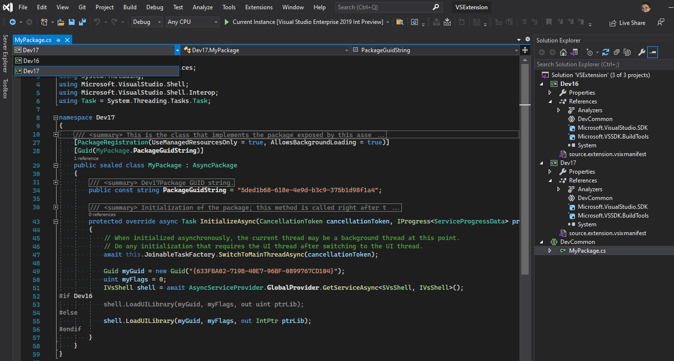
Task: Click the Solution Explorer Home icon
Action: [563, 52]
